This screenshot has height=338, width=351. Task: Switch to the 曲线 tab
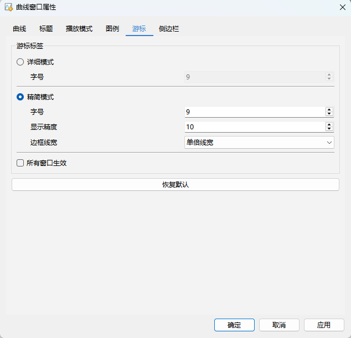point(19,29)
